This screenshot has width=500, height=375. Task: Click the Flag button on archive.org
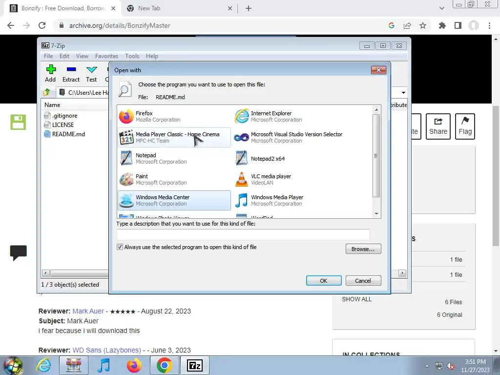pos(465,126)
